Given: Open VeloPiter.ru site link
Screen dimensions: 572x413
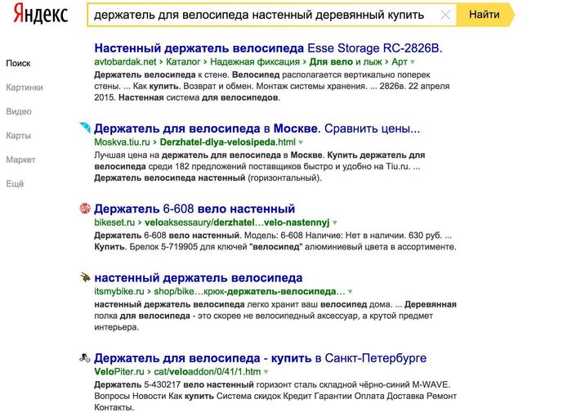Looking at the screenshot, I should (x=119, y=372).
